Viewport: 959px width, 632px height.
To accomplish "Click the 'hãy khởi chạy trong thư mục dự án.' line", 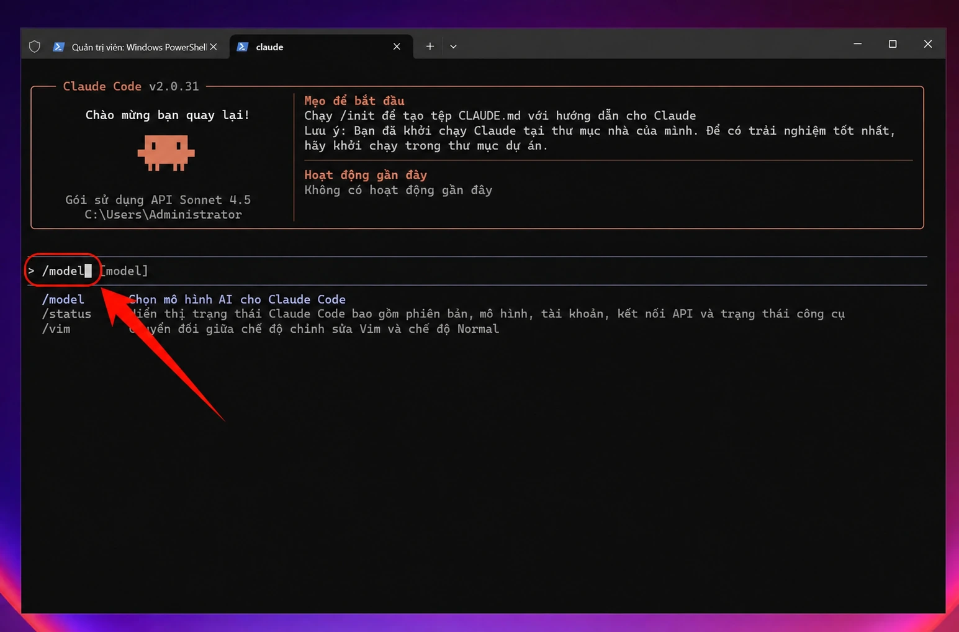I will 426,146.
